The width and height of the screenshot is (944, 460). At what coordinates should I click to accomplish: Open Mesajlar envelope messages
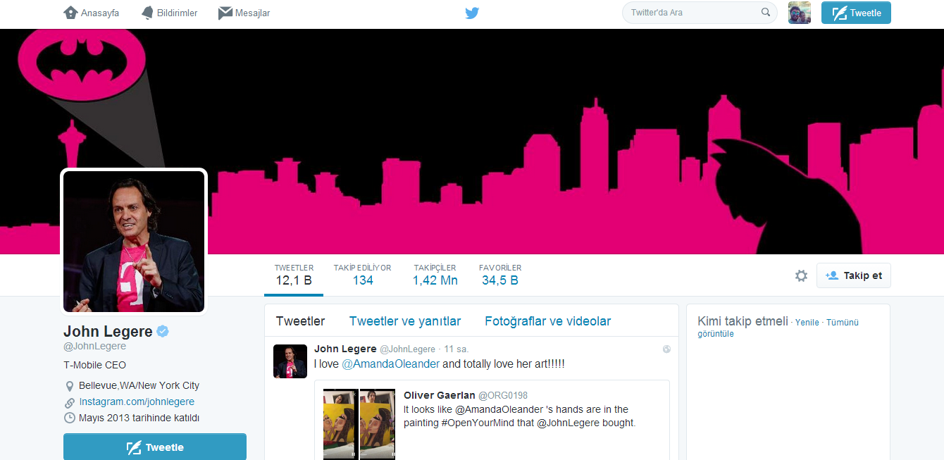(225, 13)
